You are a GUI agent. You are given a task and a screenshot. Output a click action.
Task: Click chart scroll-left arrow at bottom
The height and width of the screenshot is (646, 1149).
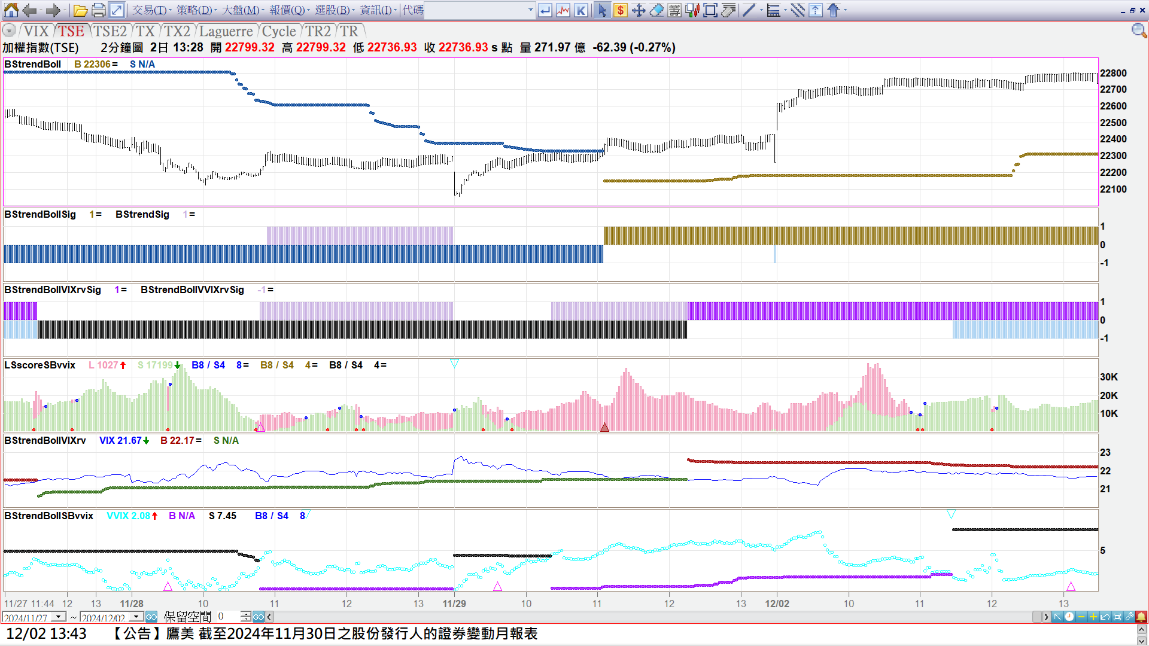(269, 617)
